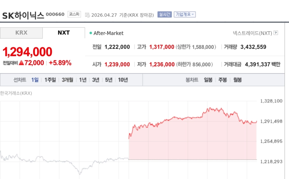
Task: Click the red up-arrow change indicator
Action: click(21, 63)
